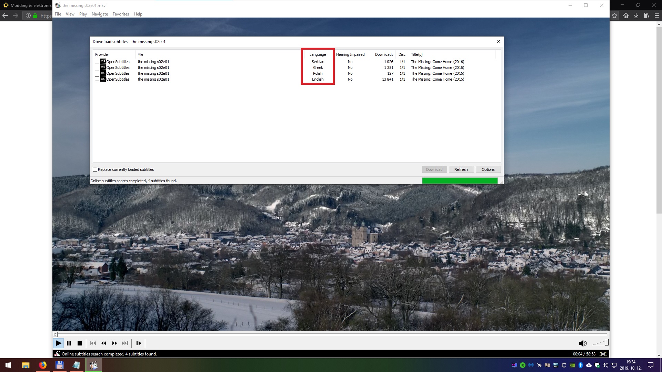This screenshot has height=372, width=662.
Task: Open the Firefox library menu
Action: coord(646,15)
